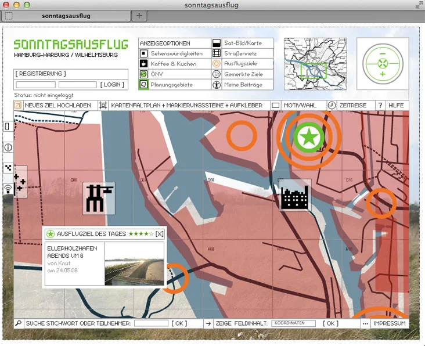The height and width of the screenshot is (346, 425).
Task: Click the Ellerholzhafen photo thumbnail
Action: tap(135, 264)
